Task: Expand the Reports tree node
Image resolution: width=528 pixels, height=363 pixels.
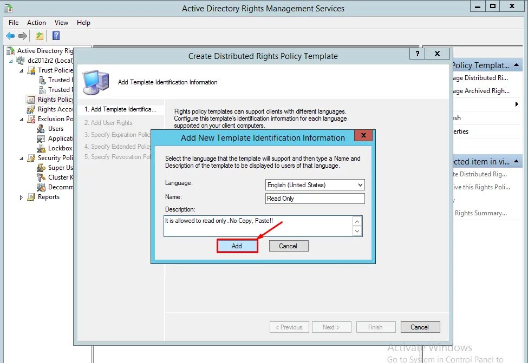Action: [21, 197]
